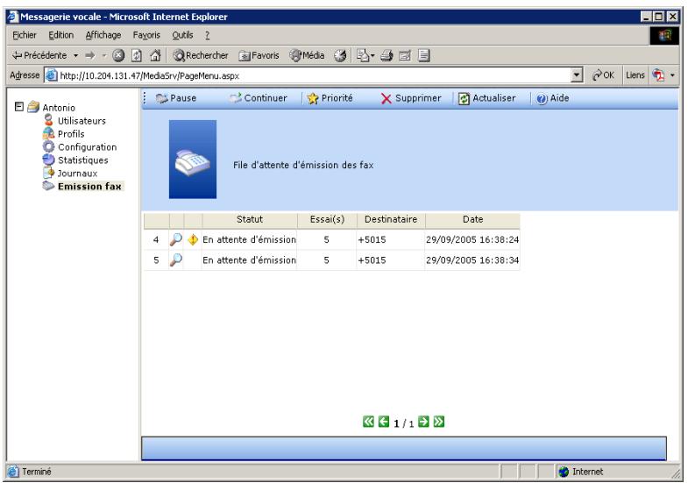
Task: Click the Essai(s) column header
Action: tap(327, 220)
